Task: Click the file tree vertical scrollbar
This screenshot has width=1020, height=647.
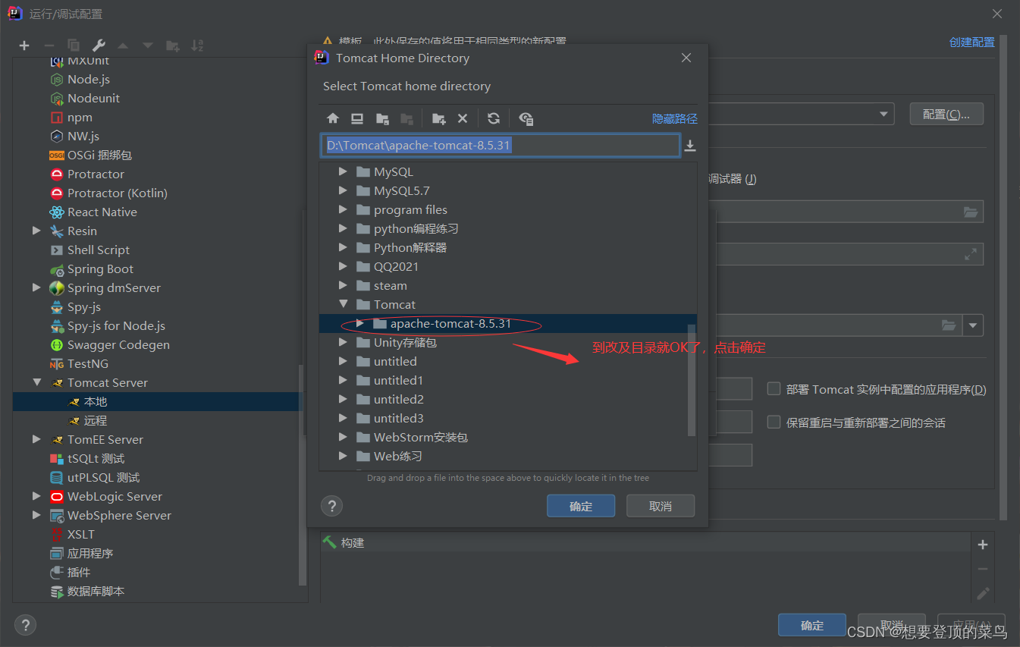Action: click(691, 379)
